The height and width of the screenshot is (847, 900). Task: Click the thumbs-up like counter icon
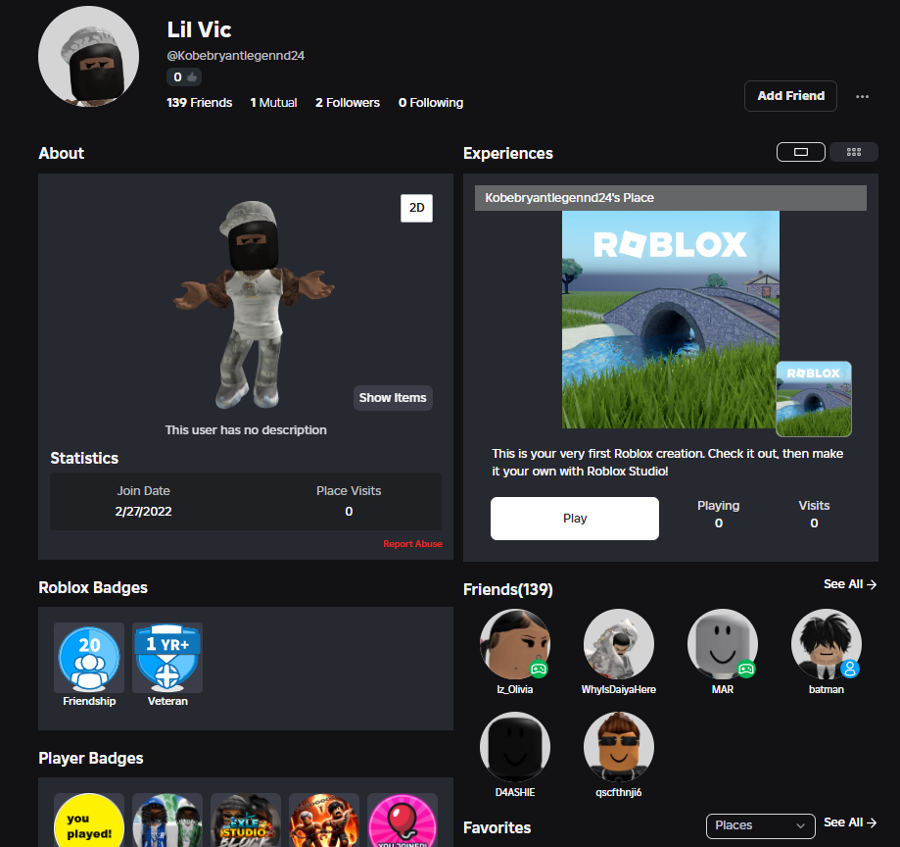pos(192,77)
